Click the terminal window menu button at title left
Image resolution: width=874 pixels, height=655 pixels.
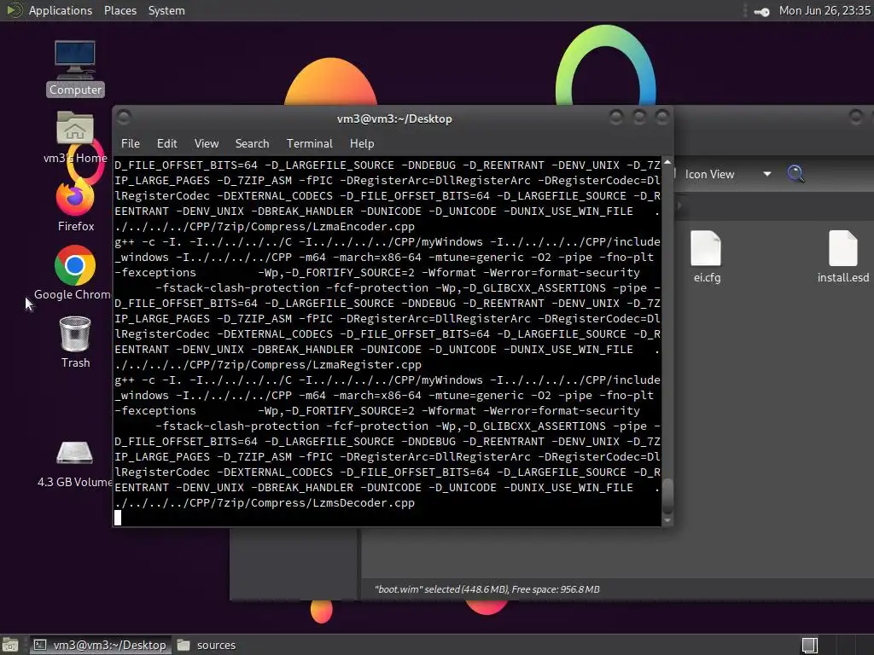pyautogui.click(x=124, y=118)
